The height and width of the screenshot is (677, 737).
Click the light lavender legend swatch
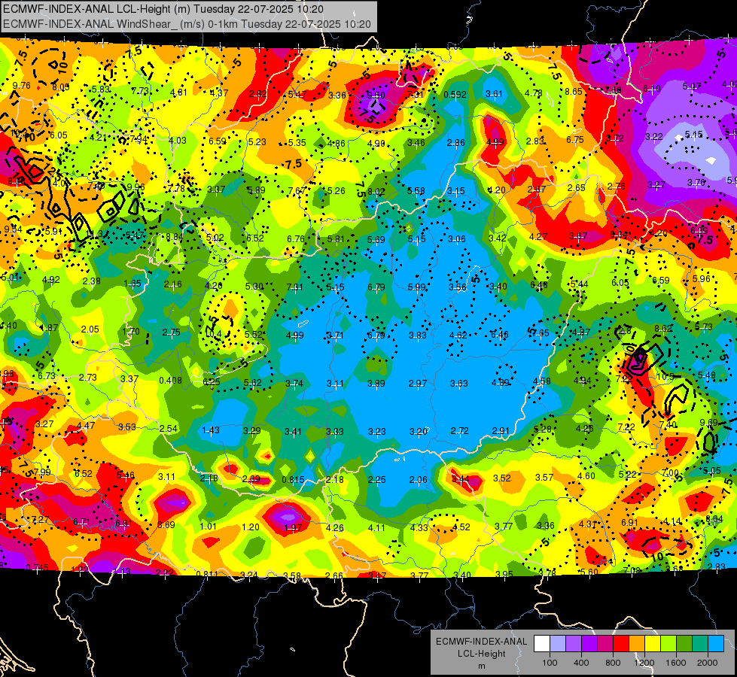pos(558,644)
